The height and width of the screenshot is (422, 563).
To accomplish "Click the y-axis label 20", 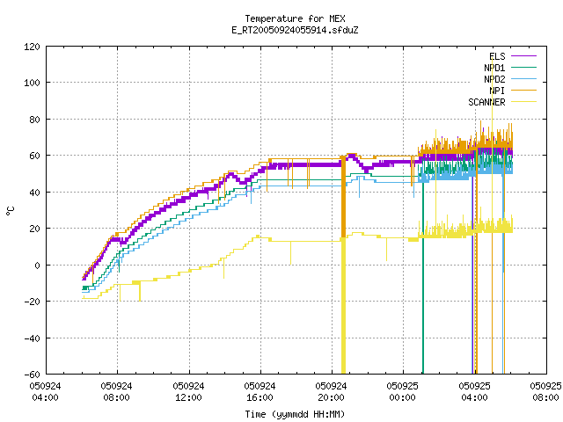I will click(x=34, y=229).
